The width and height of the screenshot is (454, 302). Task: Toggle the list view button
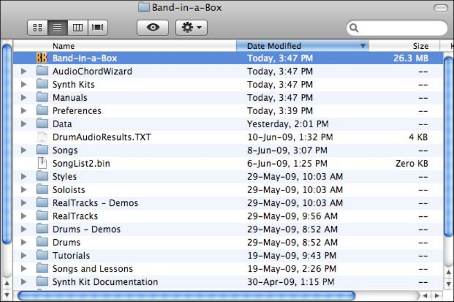click(x=57, y=28)
